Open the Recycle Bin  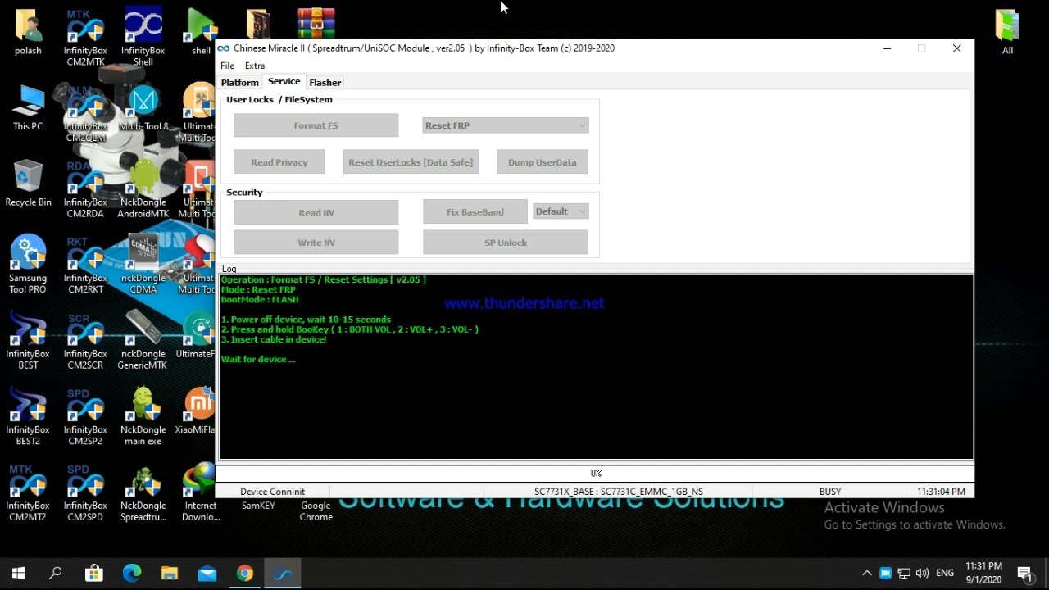point(28,184)
